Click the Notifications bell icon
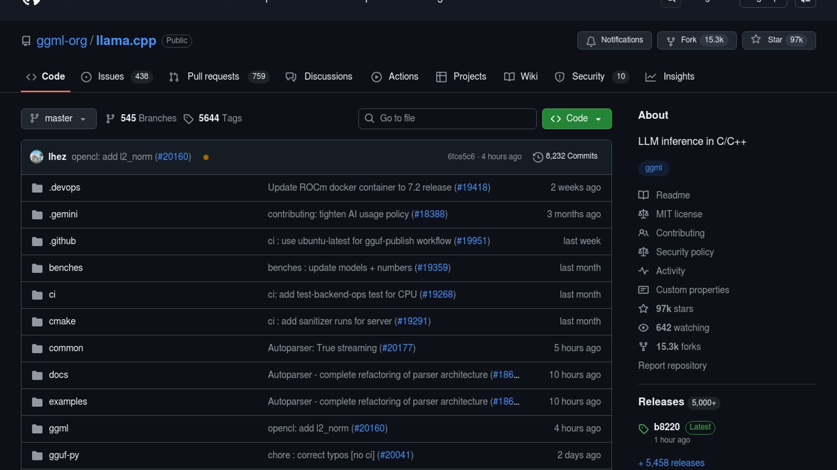 [x=591, y=40]
